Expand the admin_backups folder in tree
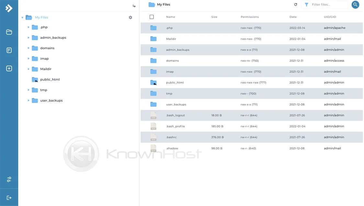The width and height of the screenshot is (364, 206). [x=28, y=38]
